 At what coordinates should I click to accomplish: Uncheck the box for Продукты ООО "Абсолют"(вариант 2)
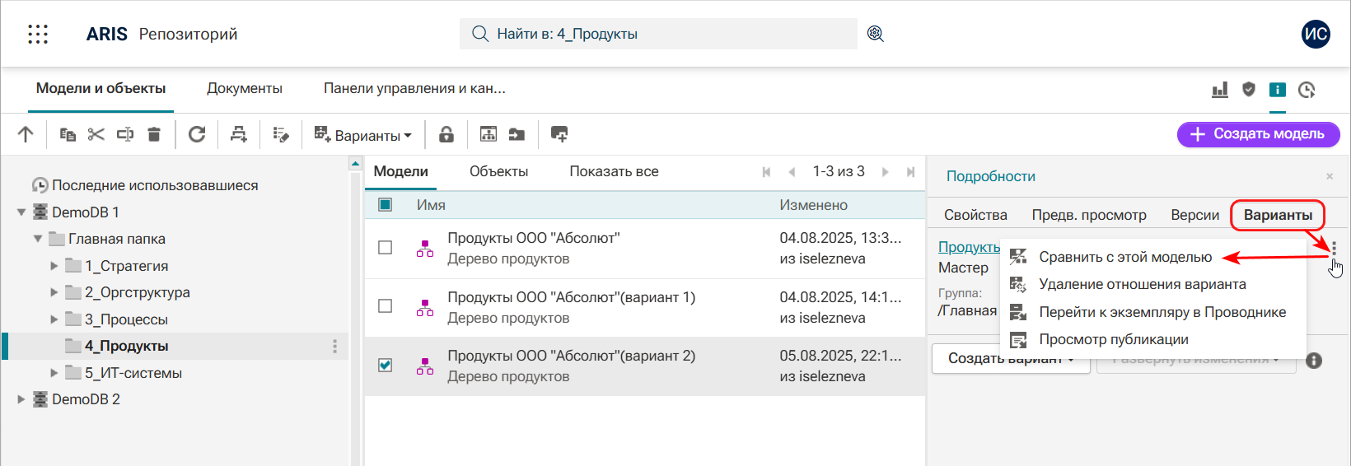[x=385, y=365]
